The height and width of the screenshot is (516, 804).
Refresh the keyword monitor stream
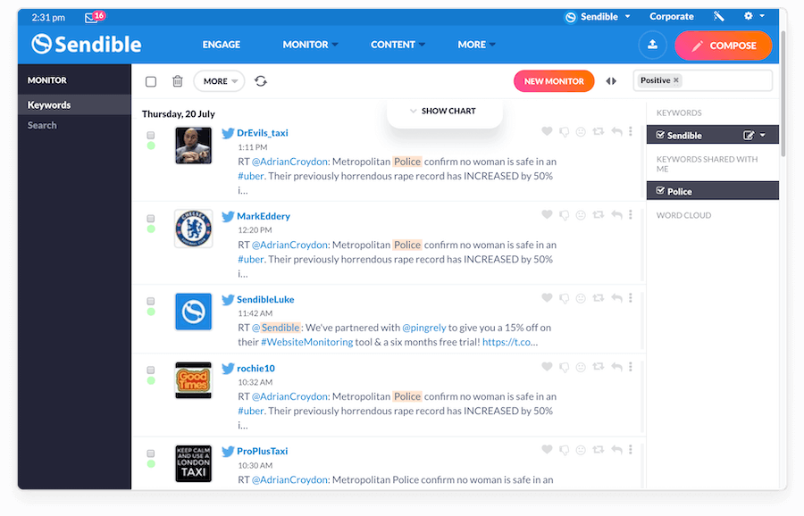(x=261, y=81)
